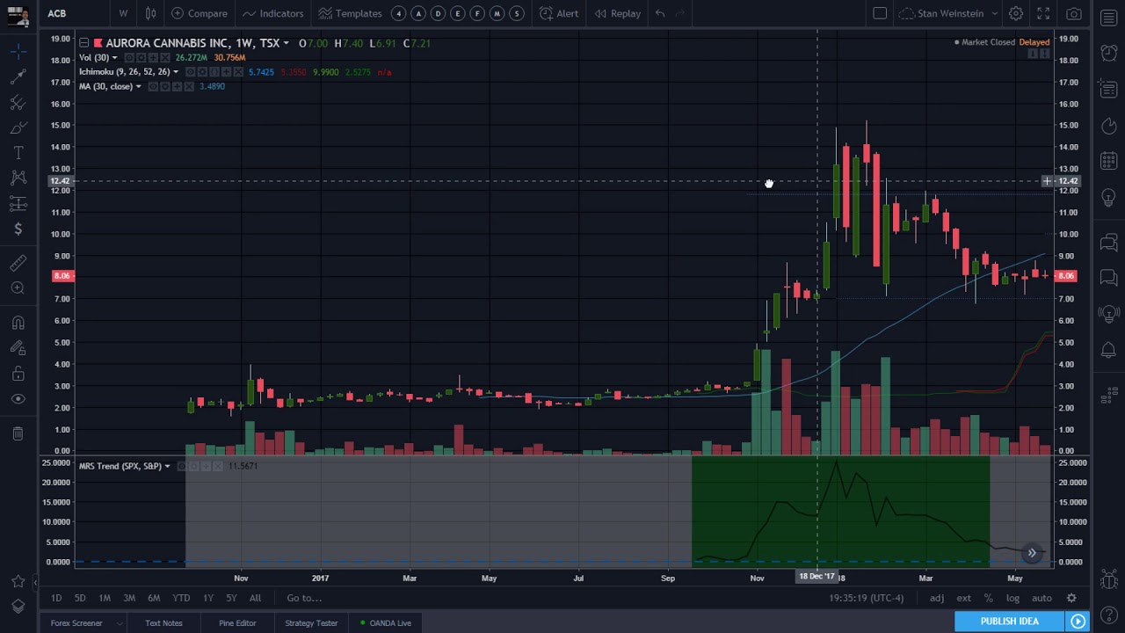The width and height of the screenshot is (1125, 633).
Task: Open the alerts alarm clock panel
Action: [1109, 52]
